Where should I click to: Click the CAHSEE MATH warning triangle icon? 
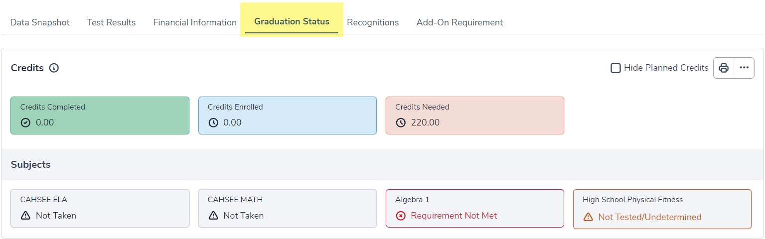pyautogui.click(x=213, y=216)
